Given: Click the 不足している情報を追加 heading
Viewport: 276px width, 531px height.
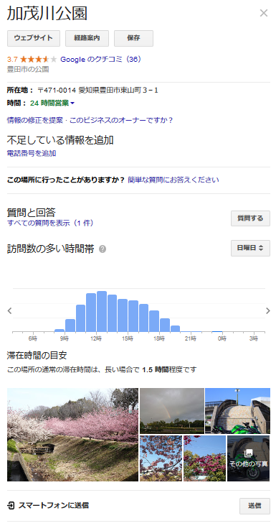Looking at the screenshot, I should coord(60,140).
